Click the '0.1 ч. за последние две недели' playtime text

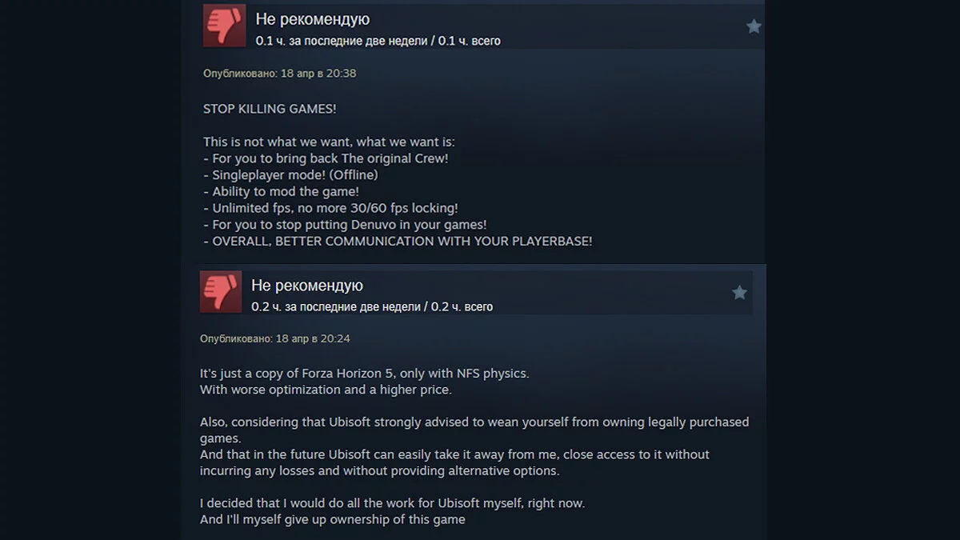pos(341,41)
